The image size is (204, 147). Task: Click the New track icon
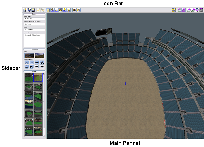(25, 10)
